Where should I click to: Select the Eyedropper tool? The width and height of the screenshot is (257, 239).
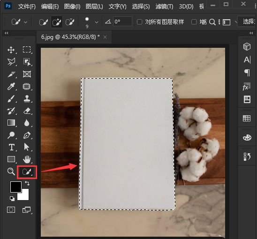[11, 86]
